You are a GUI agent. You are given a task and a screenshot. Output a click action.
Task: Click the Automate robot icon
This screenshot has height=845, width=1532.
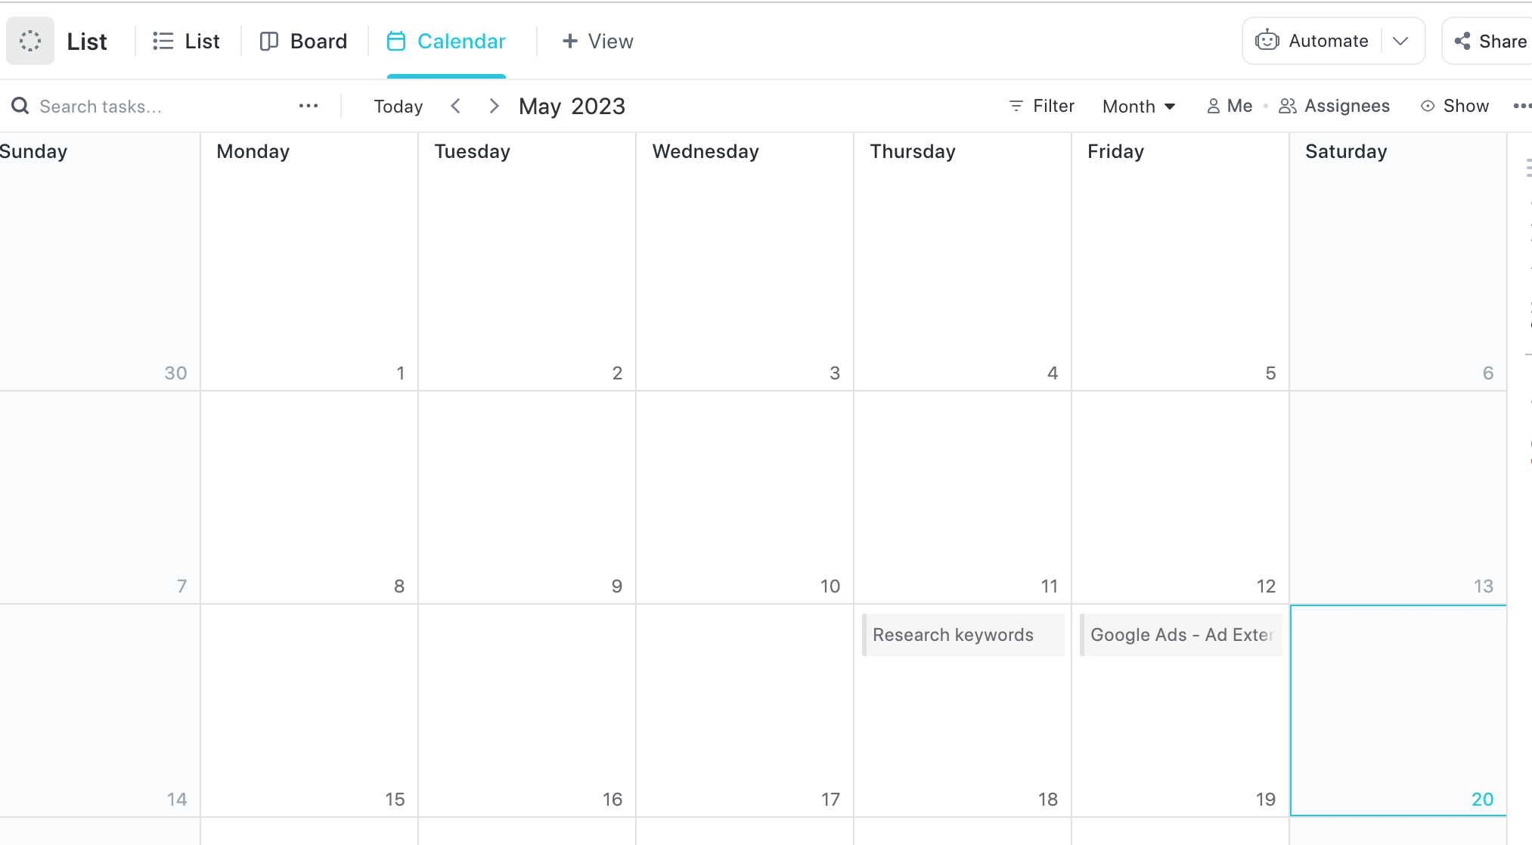1267,41
